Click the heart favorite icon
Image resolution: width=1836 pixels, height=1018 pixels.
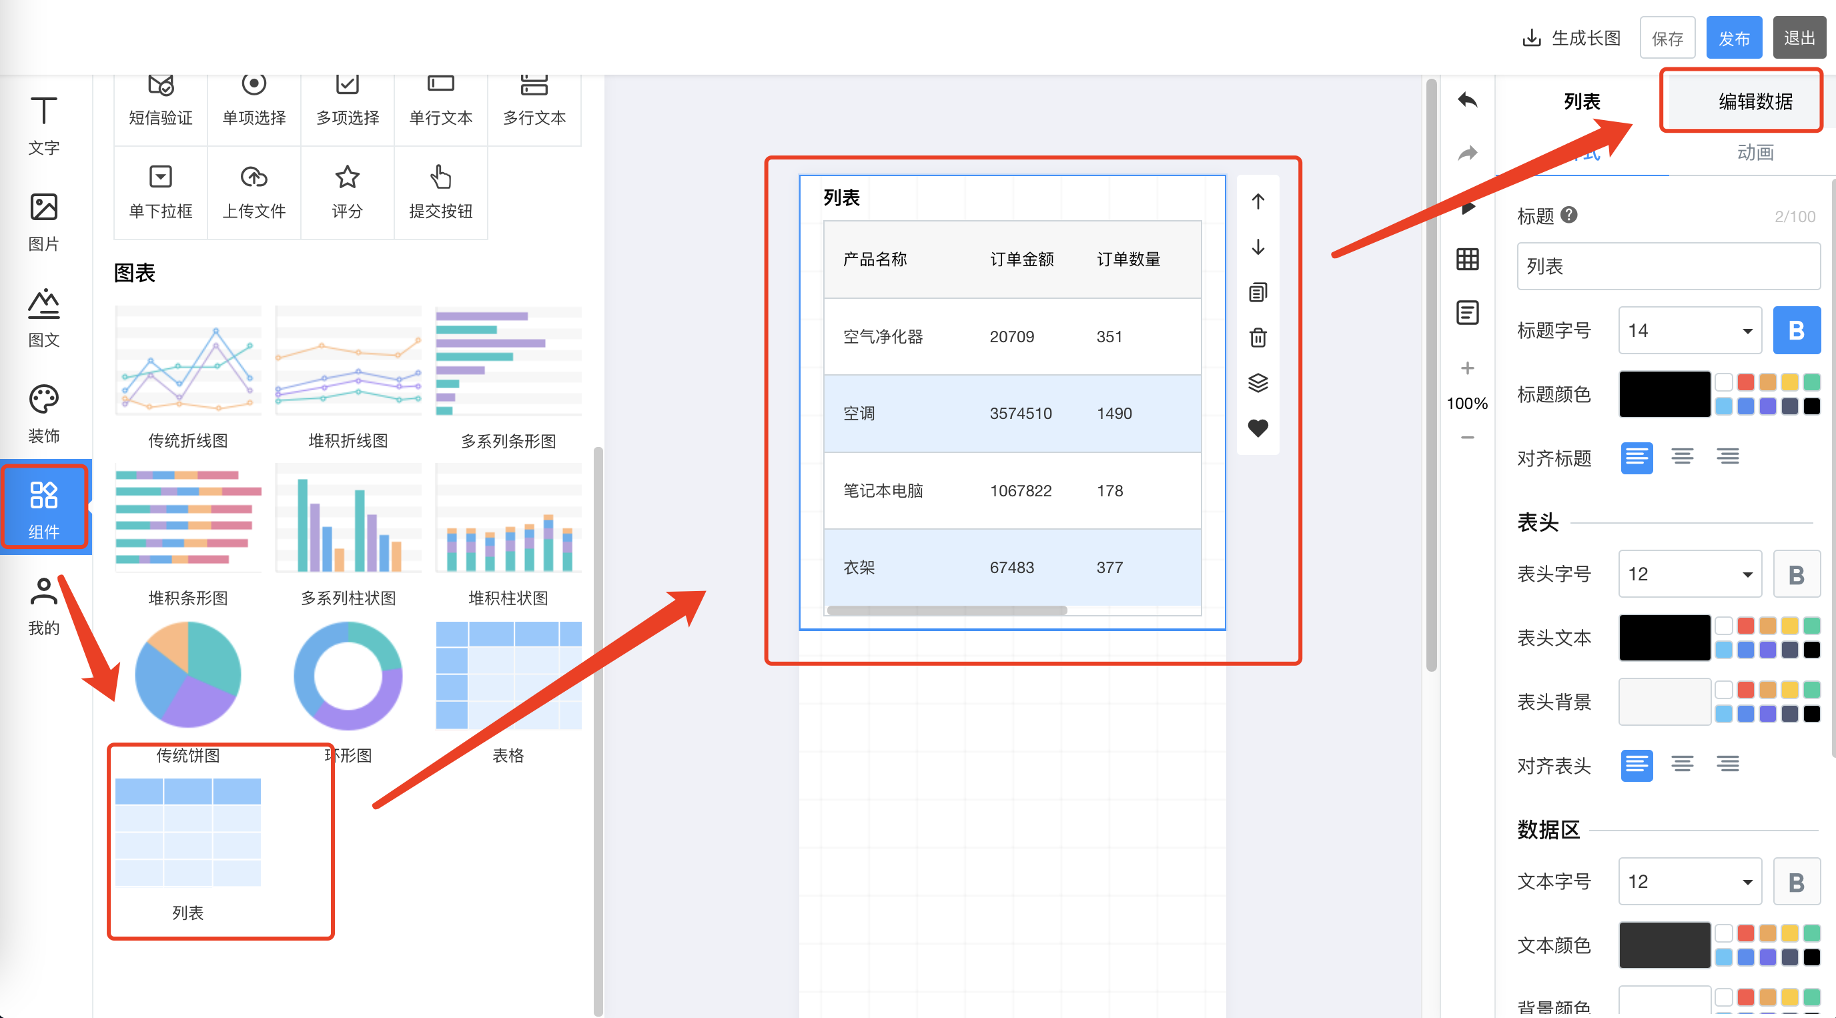tap(1258, 428)
